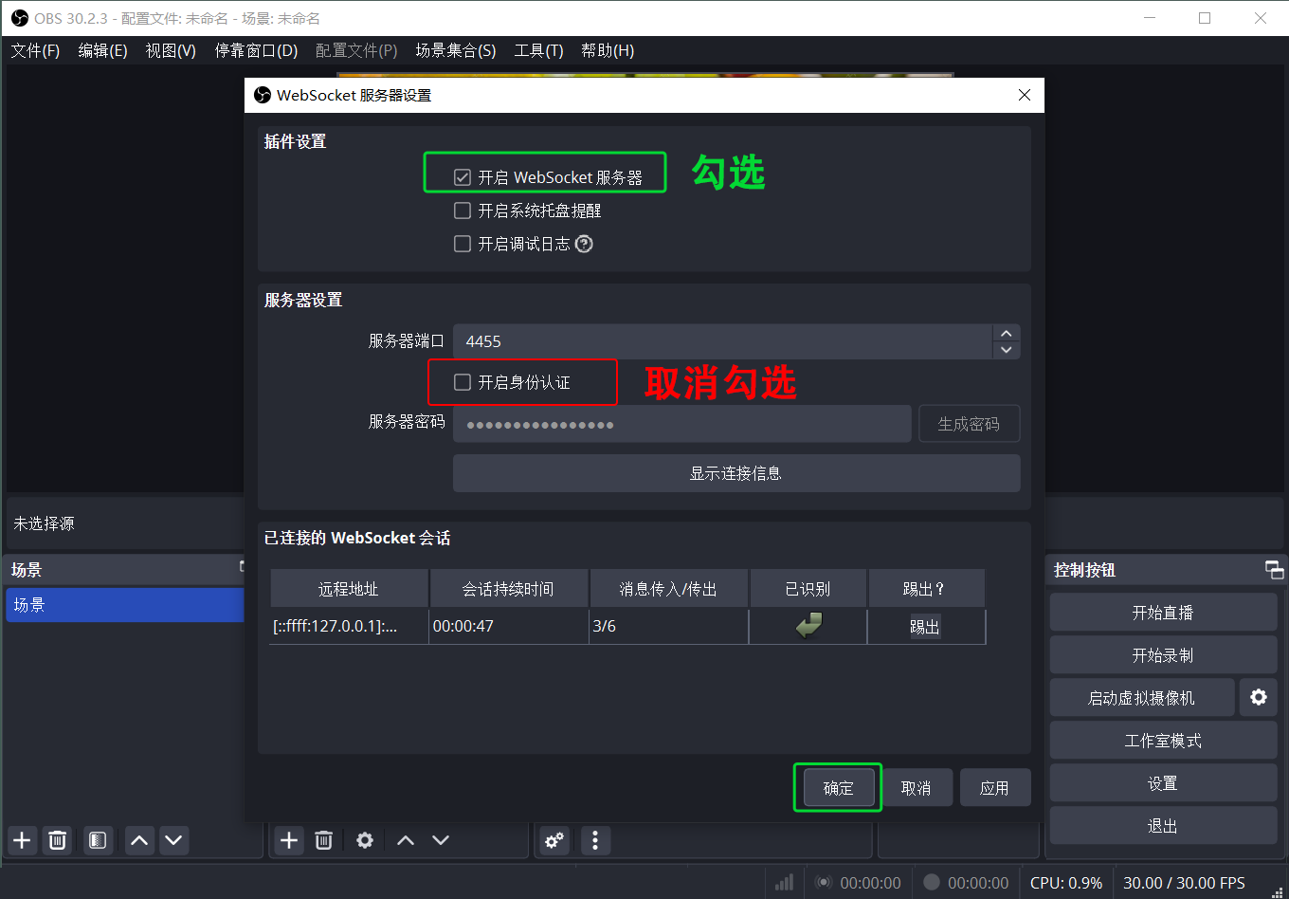Undock the Controls panel via float icon
The image size is (1289, 899).
point(1274,570)
